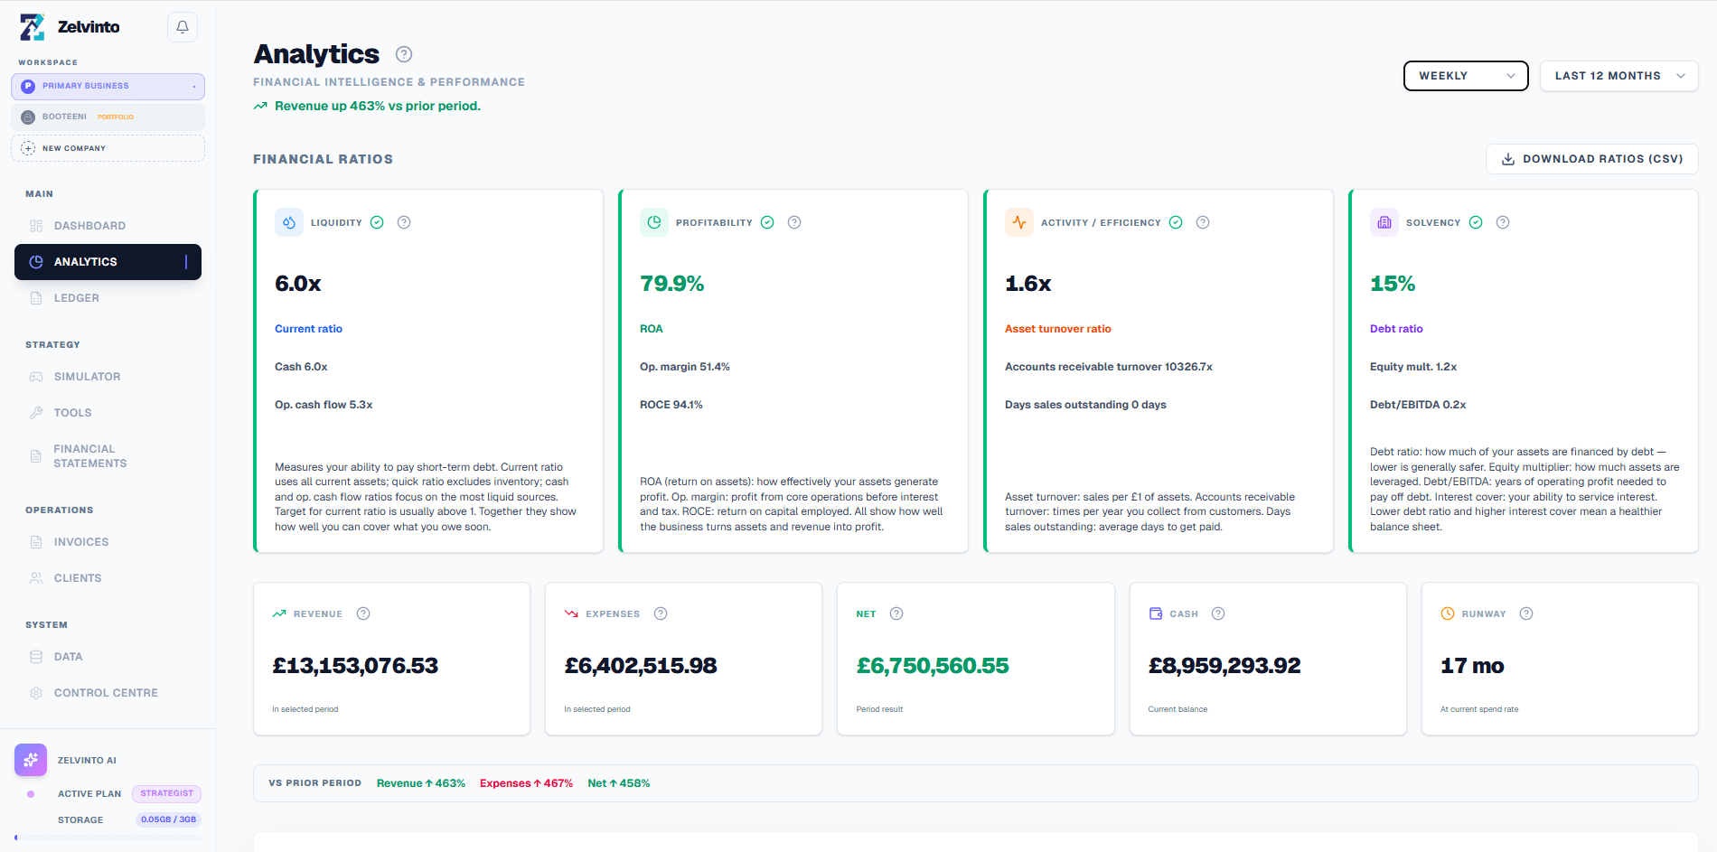Image resolution: width=1717 pixels, height=852 pixels.
Task: Click the Activity / Efficiency pulse icon
Action: coord(1019,222)
